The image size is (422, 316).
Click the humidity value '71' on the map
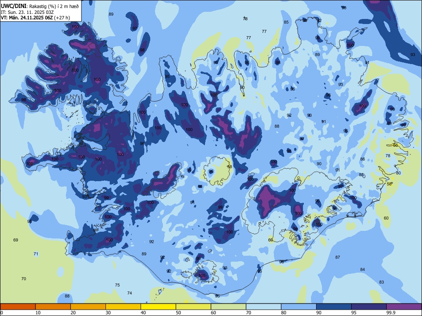(x=36, y=254)
